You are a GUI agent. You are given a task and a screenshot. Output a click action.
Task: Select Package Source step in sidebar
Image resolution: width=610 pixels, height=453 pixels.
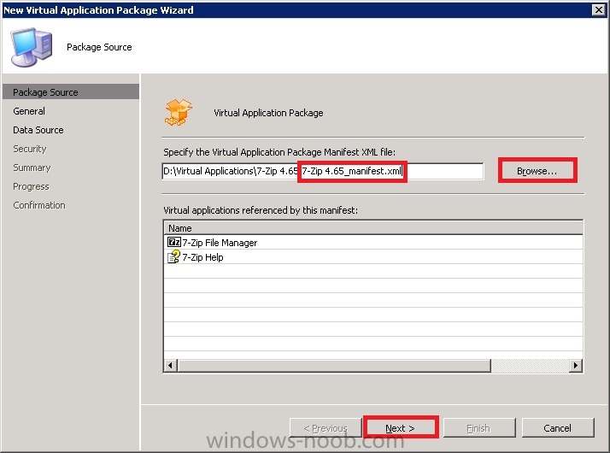tap(70, 92)
